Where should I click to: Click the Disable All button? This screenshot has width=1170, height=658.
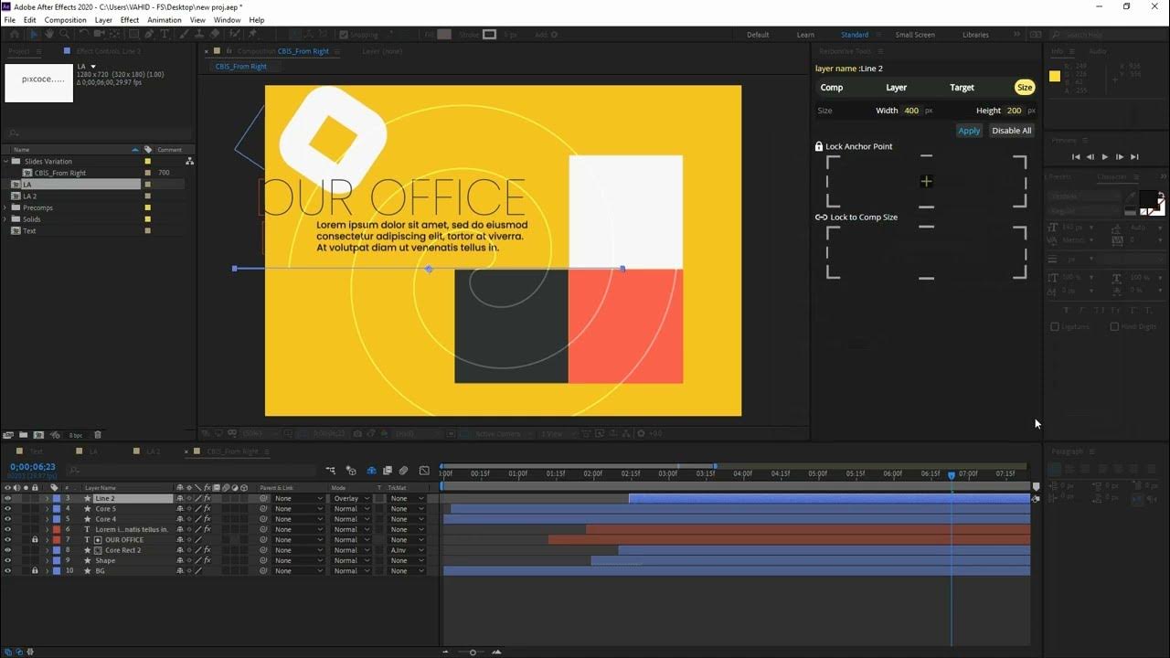tap(1011, 130)
